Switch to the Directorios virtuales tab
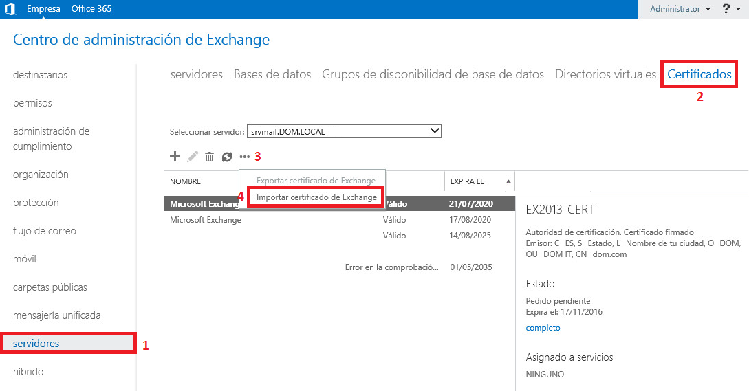749x391 pixels. [x=605, y=74]
